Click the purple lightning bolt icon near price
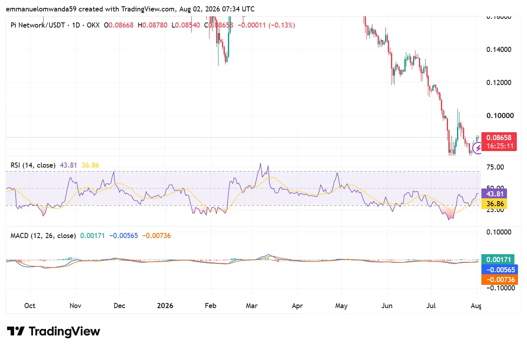Viewport: 527px width, 349px height. [477, 148]
